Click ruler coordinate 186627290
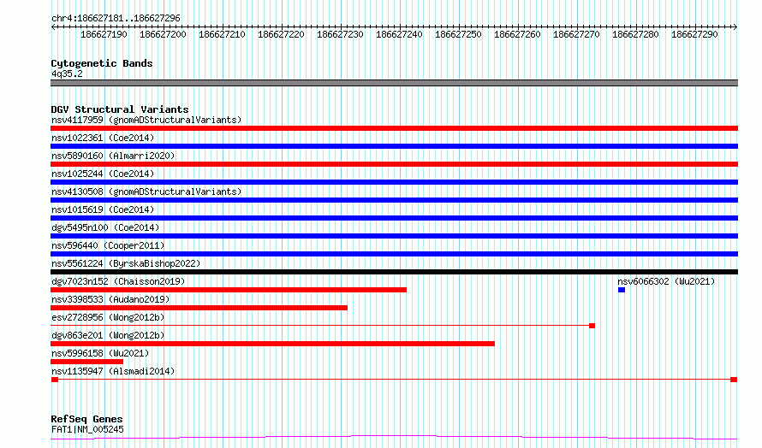This screenshot has width=762, height=448. [x=694, y=34]
